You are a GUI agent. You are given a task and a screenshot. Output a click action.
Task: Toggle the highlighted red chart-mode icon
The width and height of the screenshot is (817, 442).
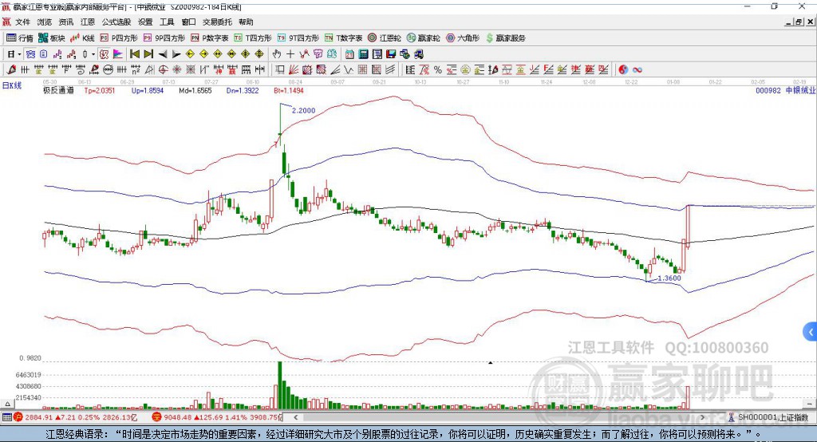pos(104,54)
